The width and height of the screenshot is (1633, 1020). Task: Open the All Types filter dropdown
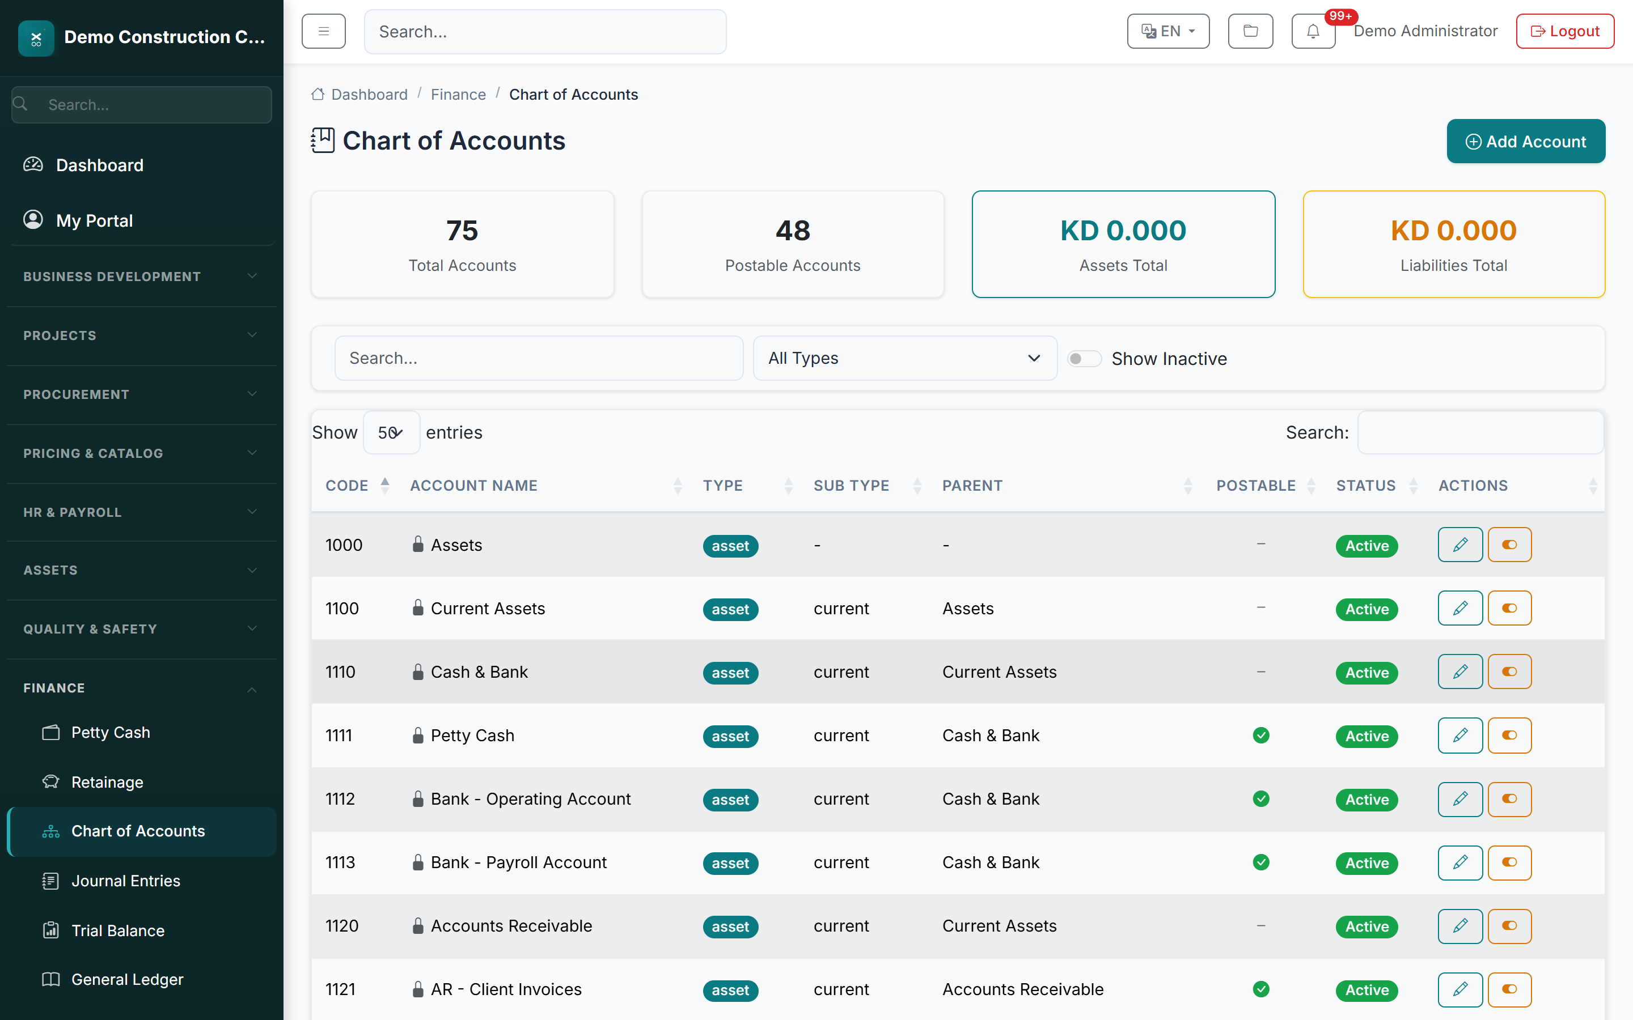[x=904, y=358]
